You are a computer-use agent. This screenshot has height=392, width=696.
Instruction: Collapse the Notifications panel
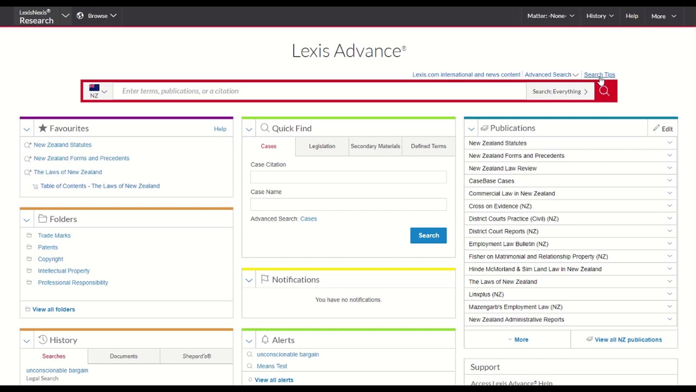(249, 280)
